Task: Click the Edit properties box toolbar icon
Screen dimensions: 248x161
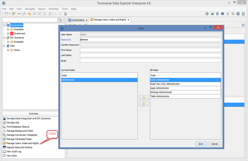Action: pos(14,14)
